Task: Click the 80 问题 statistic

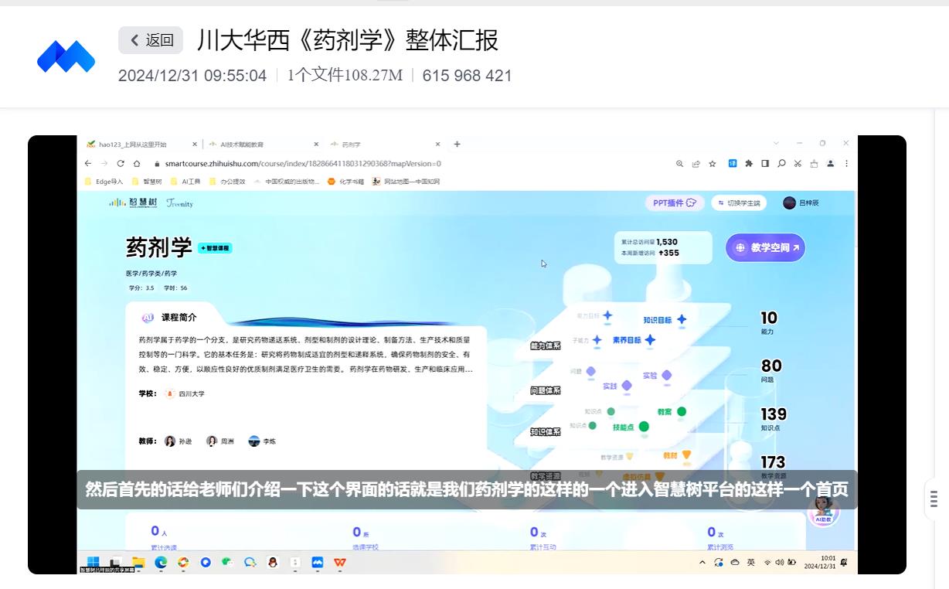Action: (771, 370)
